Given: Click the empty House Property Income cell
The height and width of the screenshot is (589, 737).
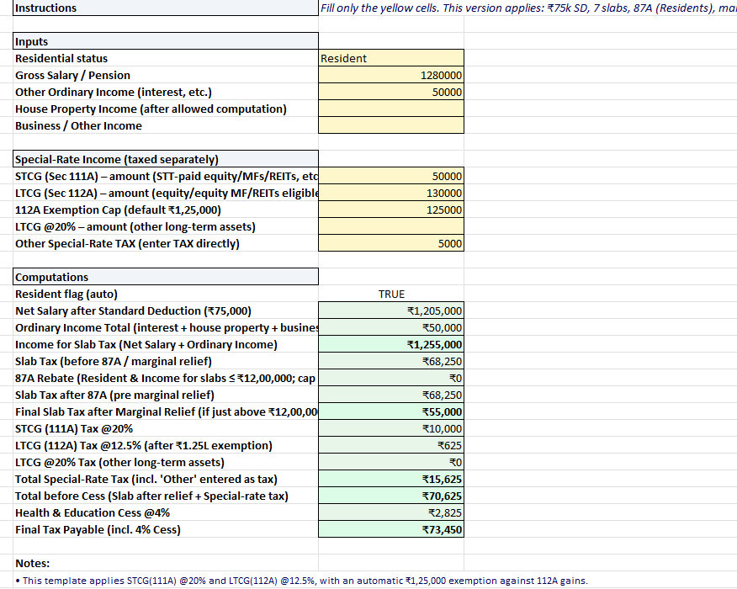Looking at the screenshot, I should click(x=390, y=109).
